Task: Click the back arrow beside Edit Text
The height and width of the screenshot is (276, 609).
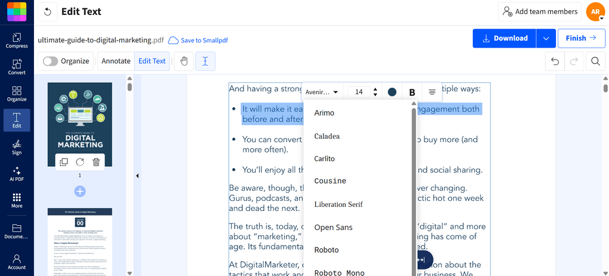Action: [x=47, y=12]
